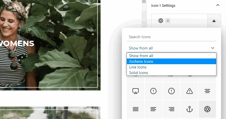Pick the align-right icon
This screenshot has height=119, width=226.
pos(171,109)
